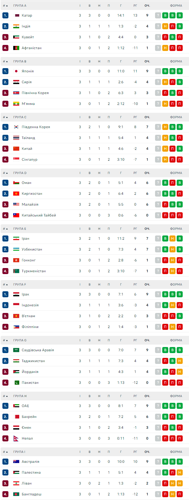The height and width of the screenshot is (502, 189).
Task: Click the Qatar flag icon
Action: (16, 15)
